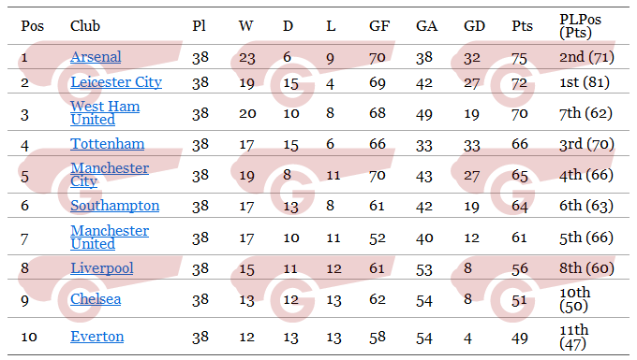Click the GF column header
The width and height of the screenshot is (637, 360).
pyautogui.click(x=379, y=26)
